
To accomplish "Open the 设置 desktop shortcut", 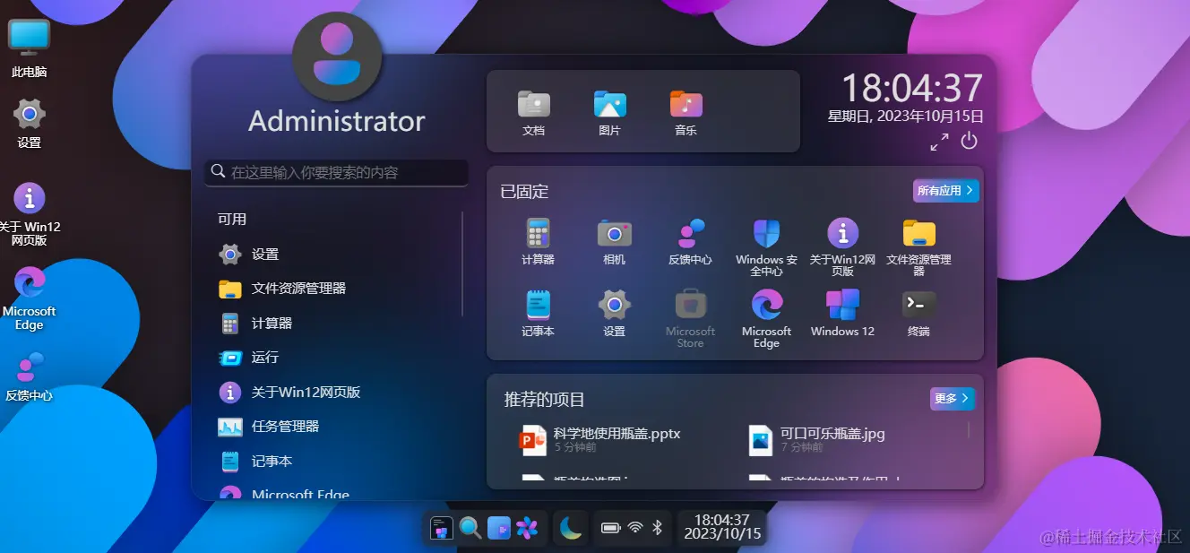I will (x=29, y=124).
